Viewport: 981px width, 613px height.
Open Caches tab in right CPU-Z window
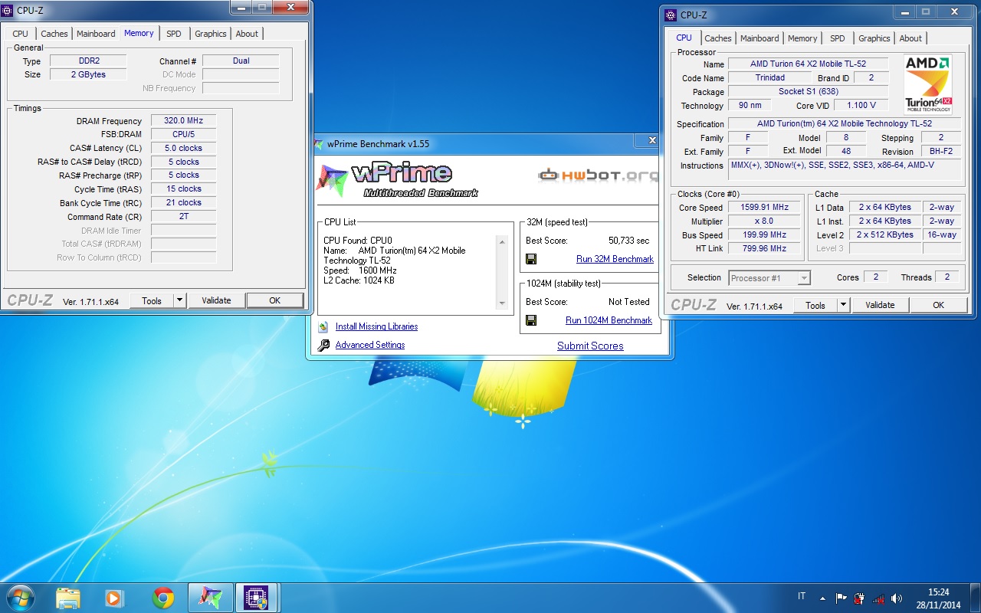tap(718, 38)
